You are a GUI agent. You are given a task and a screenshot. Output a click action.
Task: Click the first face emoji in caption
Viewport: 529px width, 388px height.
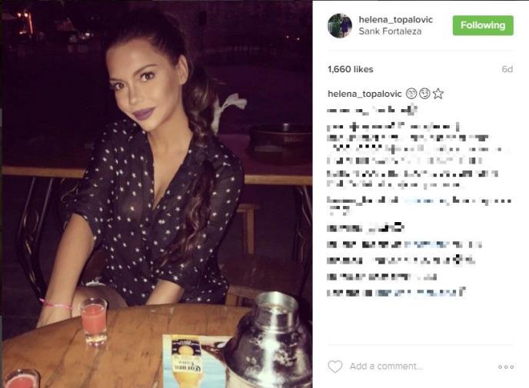coord(411,94)
